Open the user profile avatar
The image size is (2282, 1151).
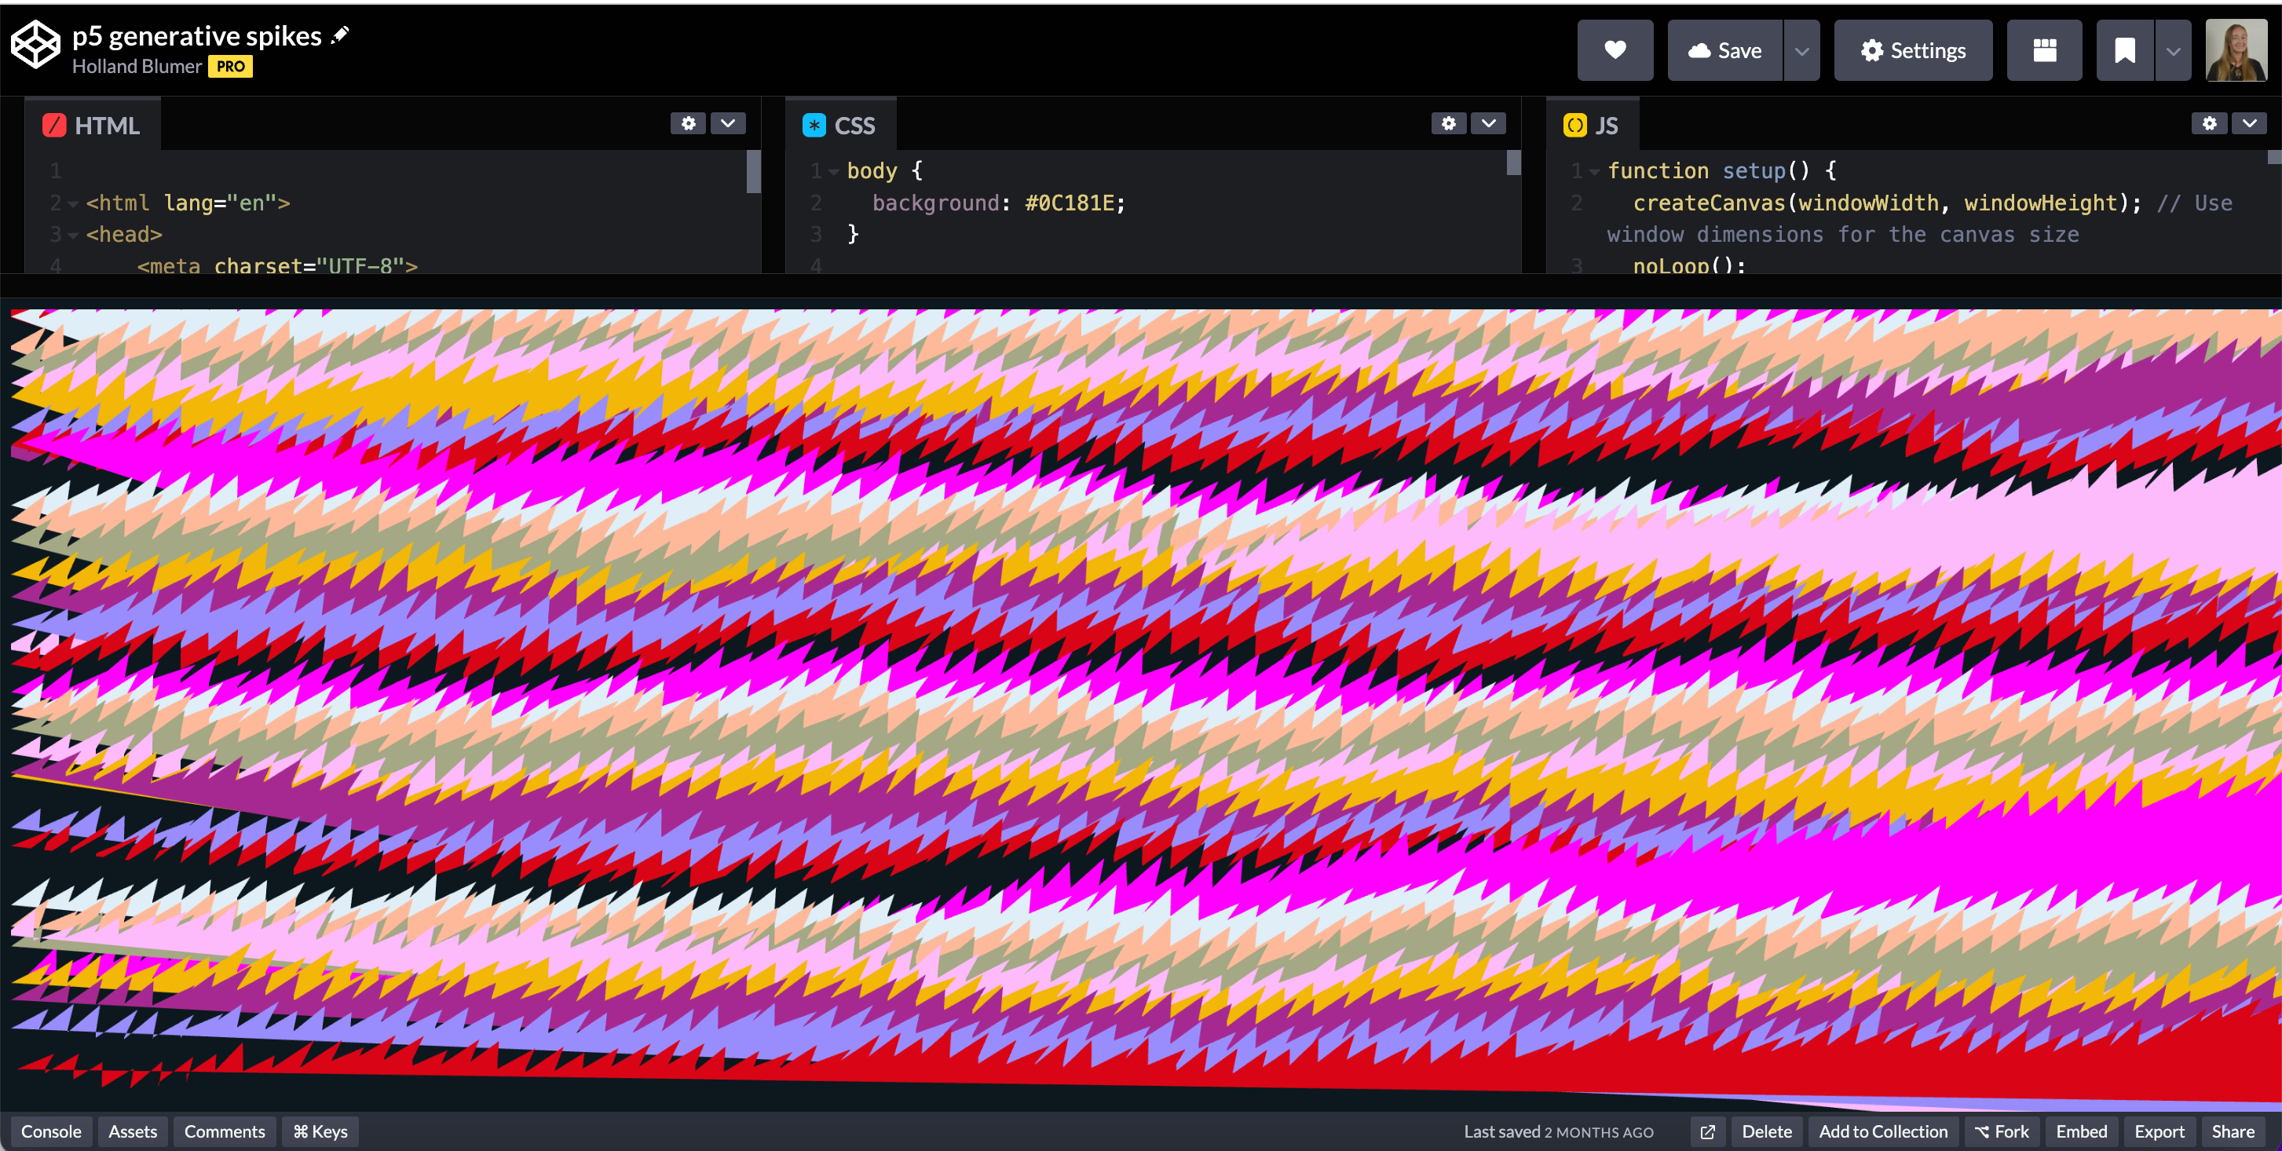pyautogui.click(x=2235, y=50)
